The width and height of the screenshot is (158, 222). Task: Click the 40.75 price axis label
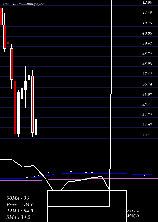147,23
